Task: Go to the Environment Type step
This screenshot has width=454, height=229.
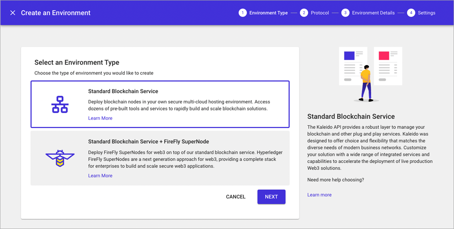Action: (x=268, y=13)
